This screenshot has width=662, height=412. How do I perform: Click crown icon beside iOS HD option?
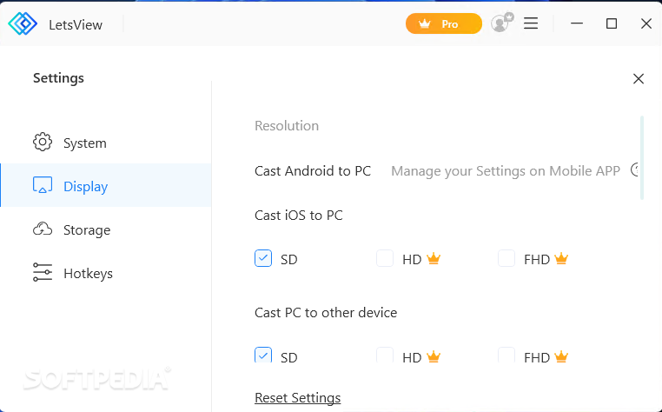pos(434,258)
